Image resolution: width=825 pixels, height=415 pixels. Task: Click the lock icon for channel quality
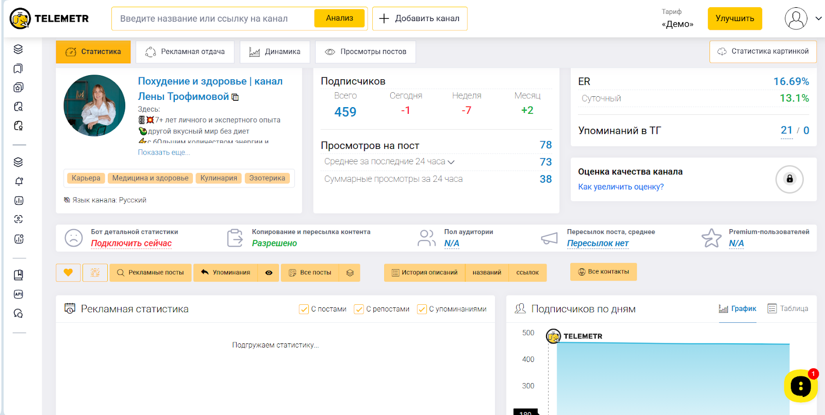789,179
